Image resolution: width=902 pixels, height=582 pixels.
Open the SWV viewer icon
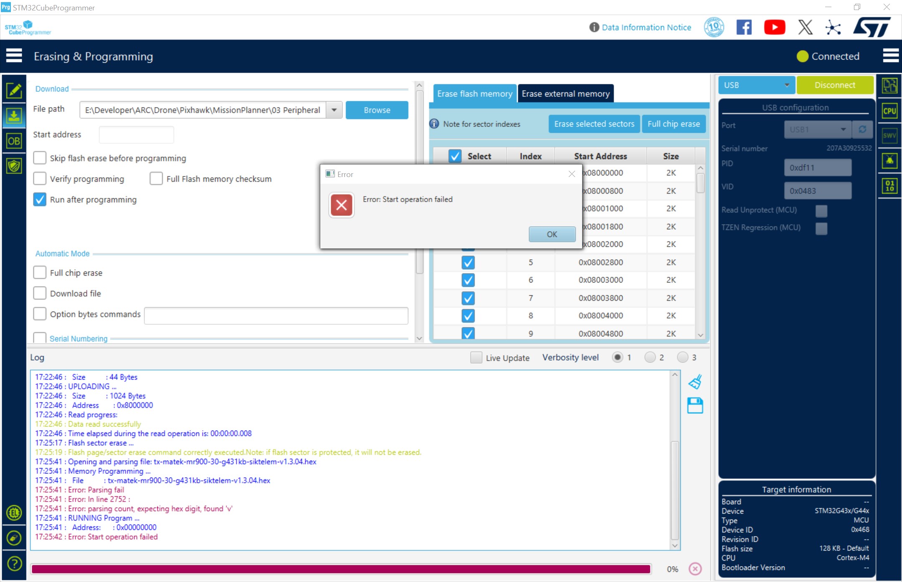(889, 135)
